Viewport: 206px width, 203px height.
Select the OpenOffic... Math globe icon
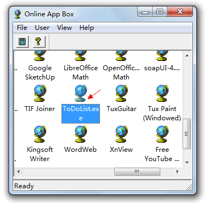coord(121,56)
